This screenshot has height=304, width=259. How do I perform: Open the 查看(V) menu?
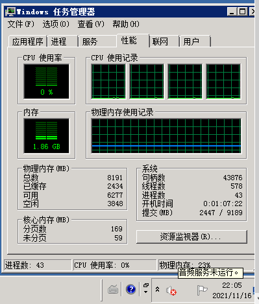click(x=91, y=24)
